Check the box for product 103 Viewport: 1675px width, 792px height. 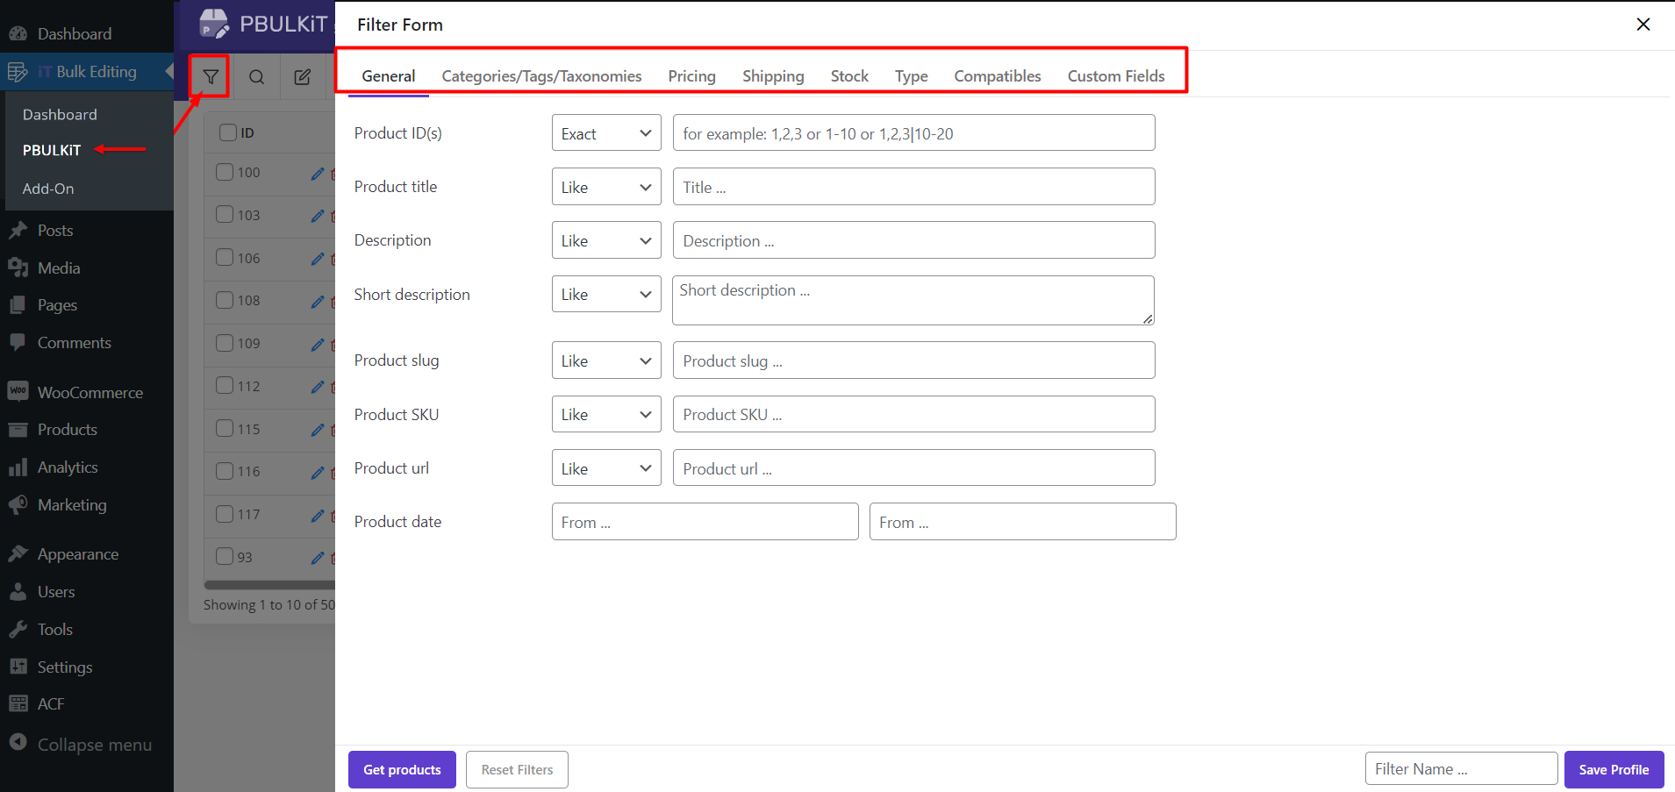[225, 214]
